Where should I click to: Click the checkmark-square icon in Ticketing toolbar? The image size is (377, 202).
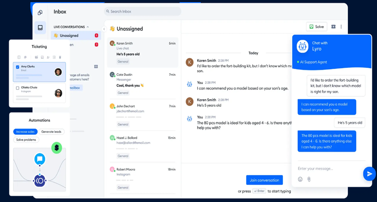(x=42, y=57)
